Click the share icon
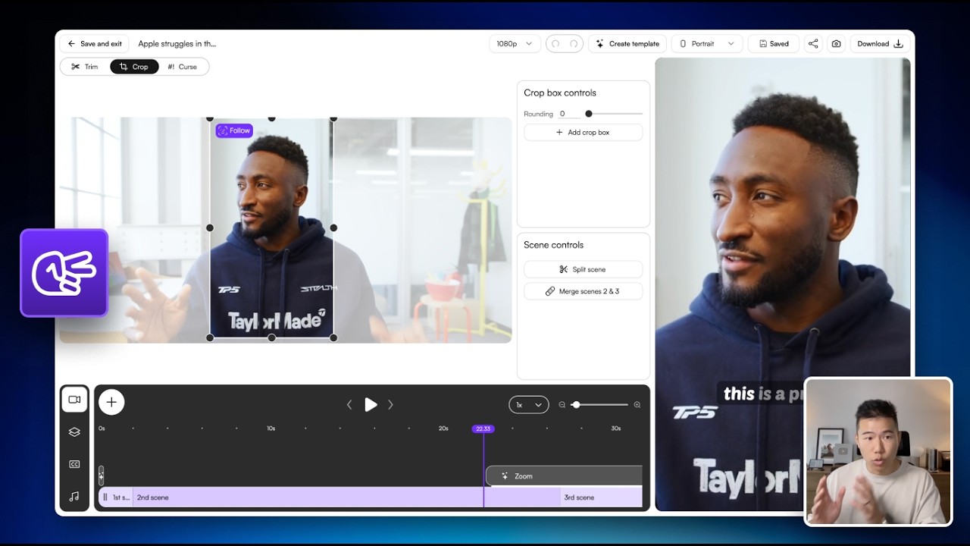This screenshot has height=546, width=970. (x=813, y=44)
